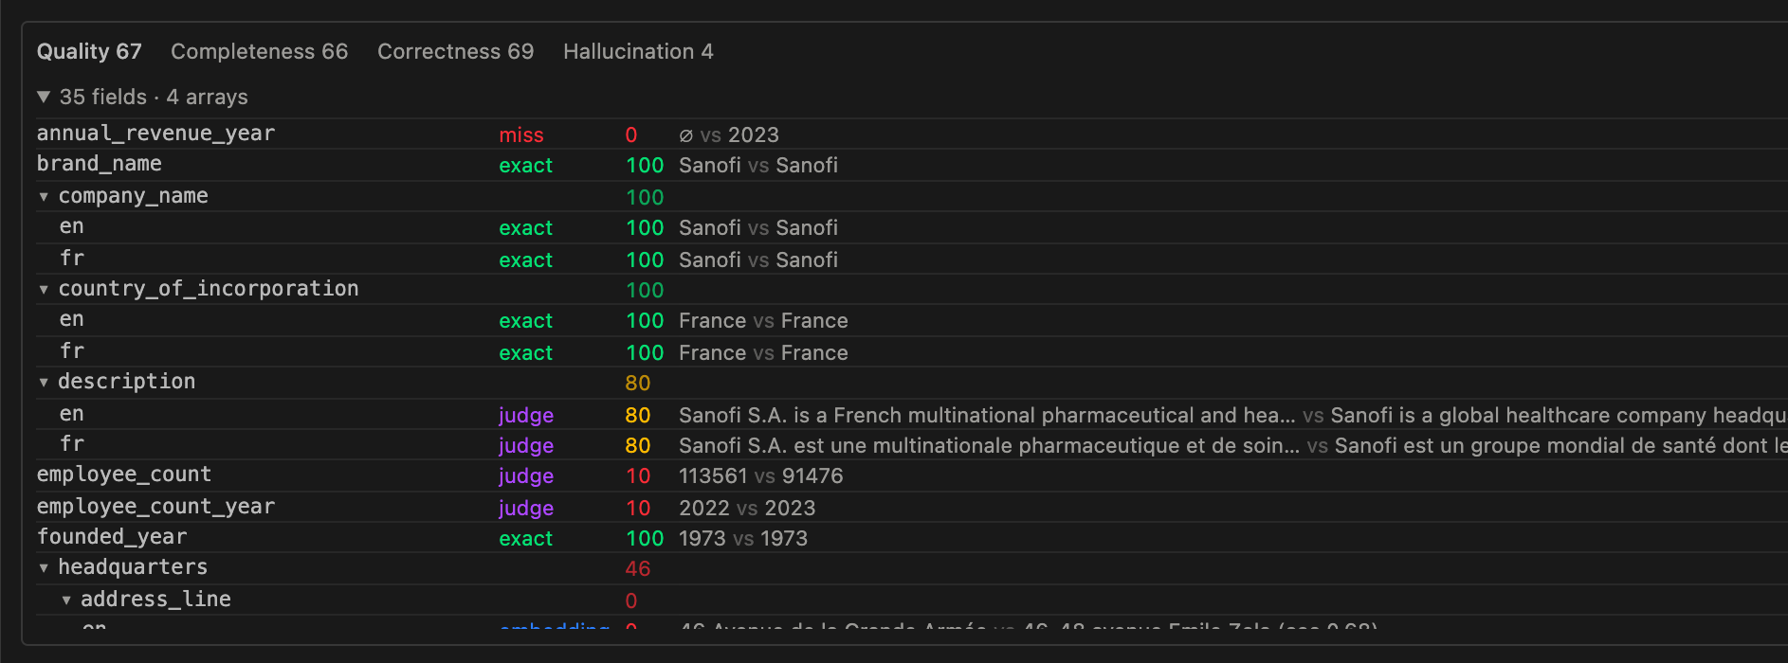Click the red miss label
This screenshot has height=663, width=1788.
(521, 135)
